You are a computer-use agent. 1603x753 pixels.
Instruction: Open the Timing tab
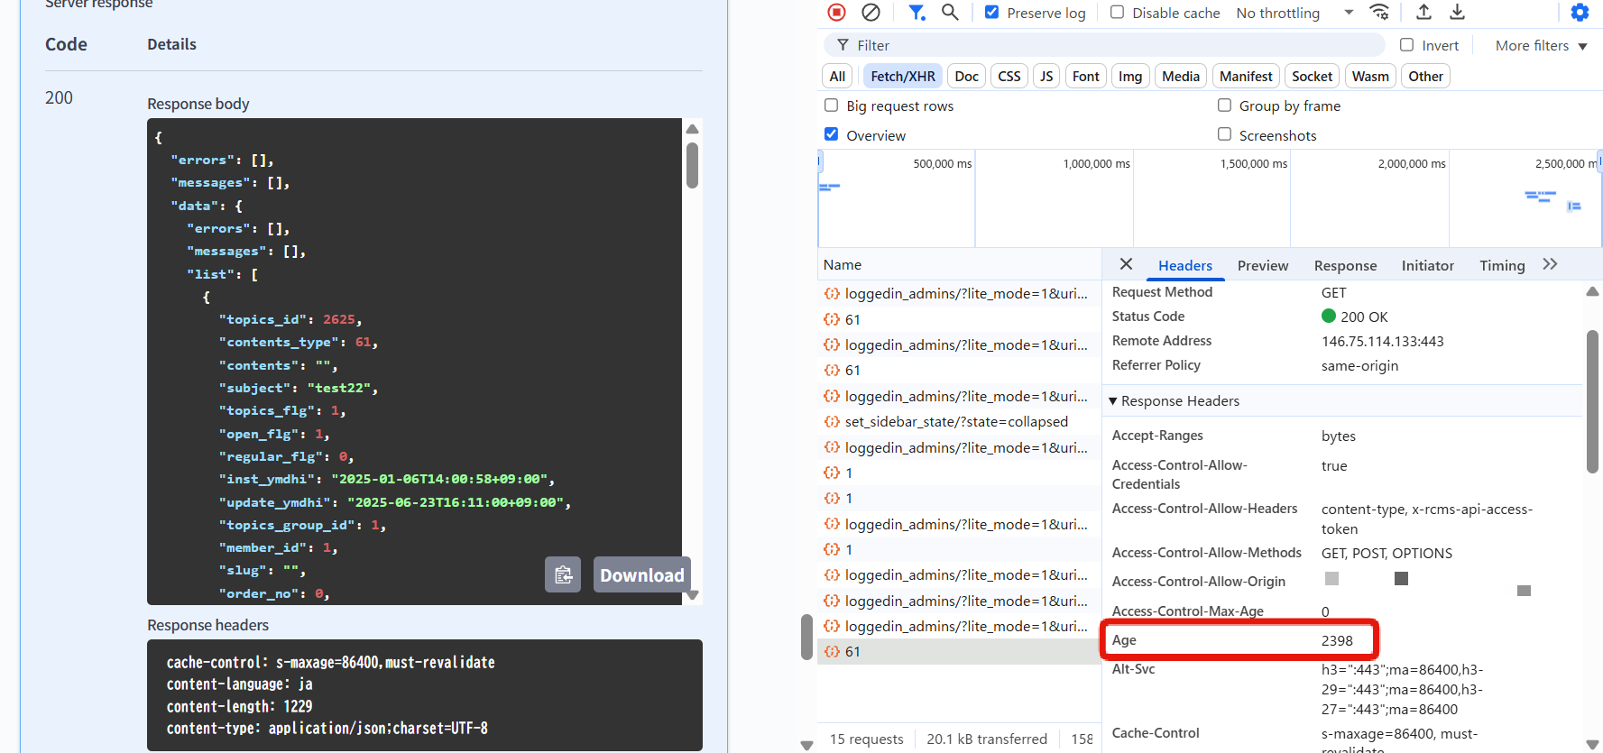[x=1501, y=265]
